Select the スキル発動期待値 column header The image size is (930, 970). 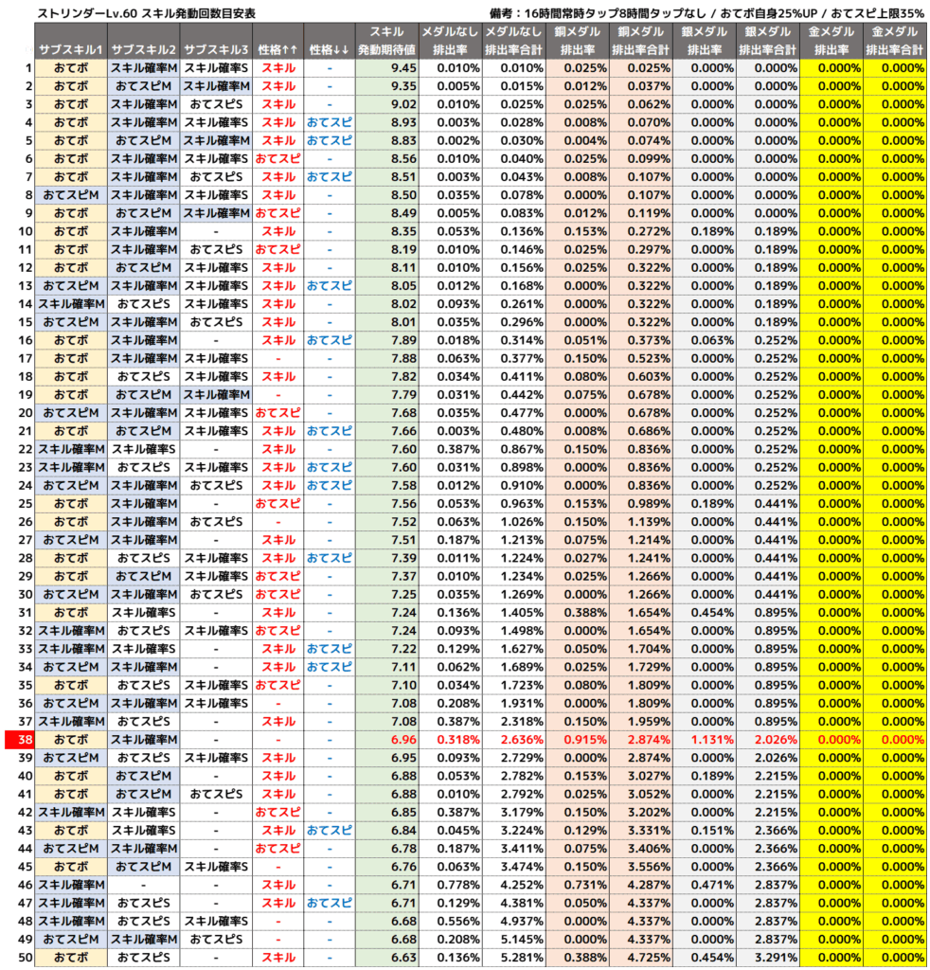[x=386, y=40]
